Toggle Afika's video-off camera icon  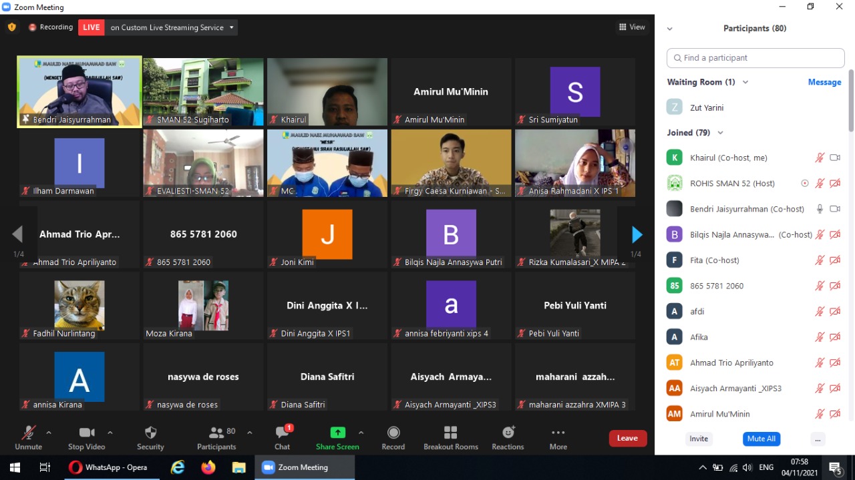(x=834, y=337)
